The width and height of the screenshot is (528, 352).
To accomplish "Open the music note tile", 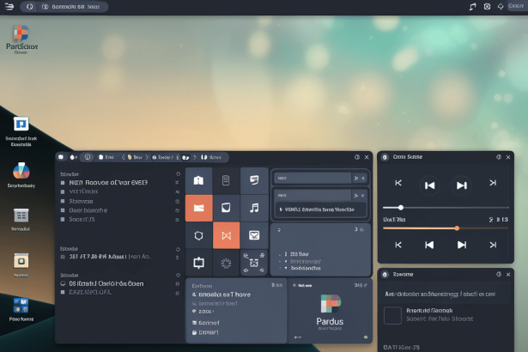I will pos(254,208).
